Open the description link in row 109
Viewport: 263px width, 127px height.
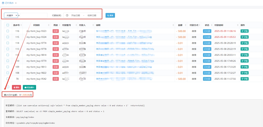pyautogui.click(x=124, y=67)
